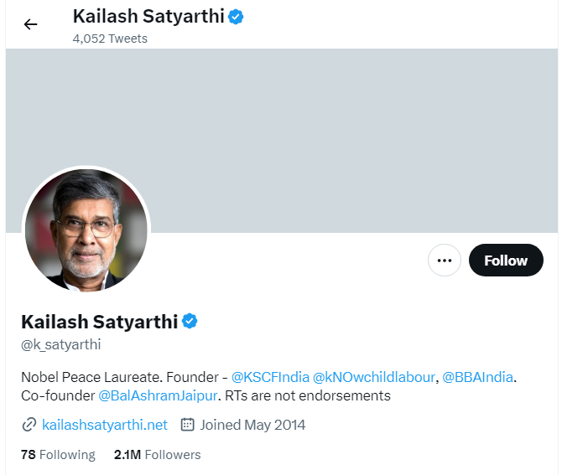This screenshot has height=475, width=562.
Task: Click the verified badge in the top header
Action: tap(236, 16)
